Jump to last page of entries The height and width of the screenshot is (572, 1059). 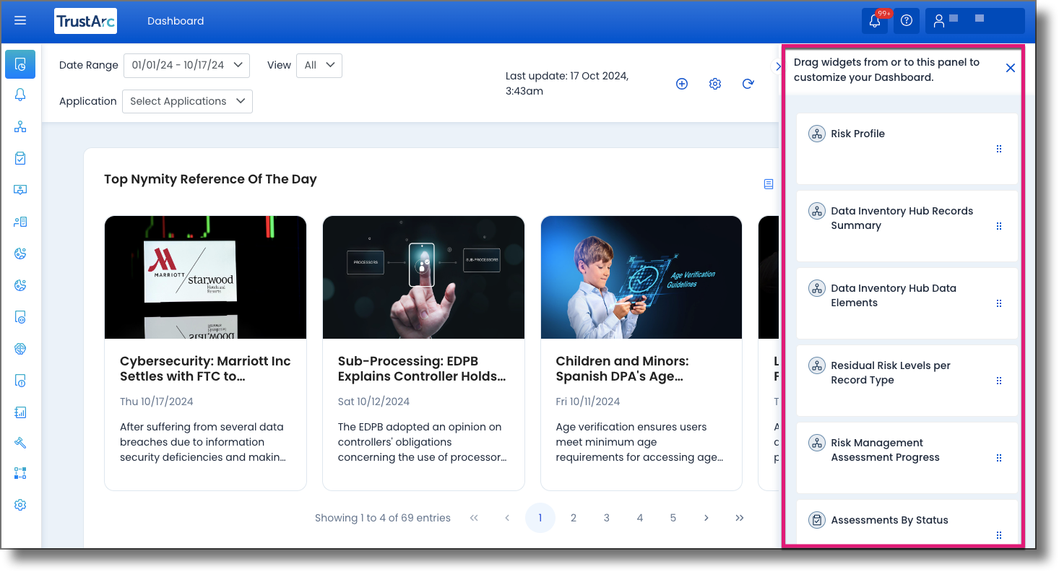(x=740, y=518)
